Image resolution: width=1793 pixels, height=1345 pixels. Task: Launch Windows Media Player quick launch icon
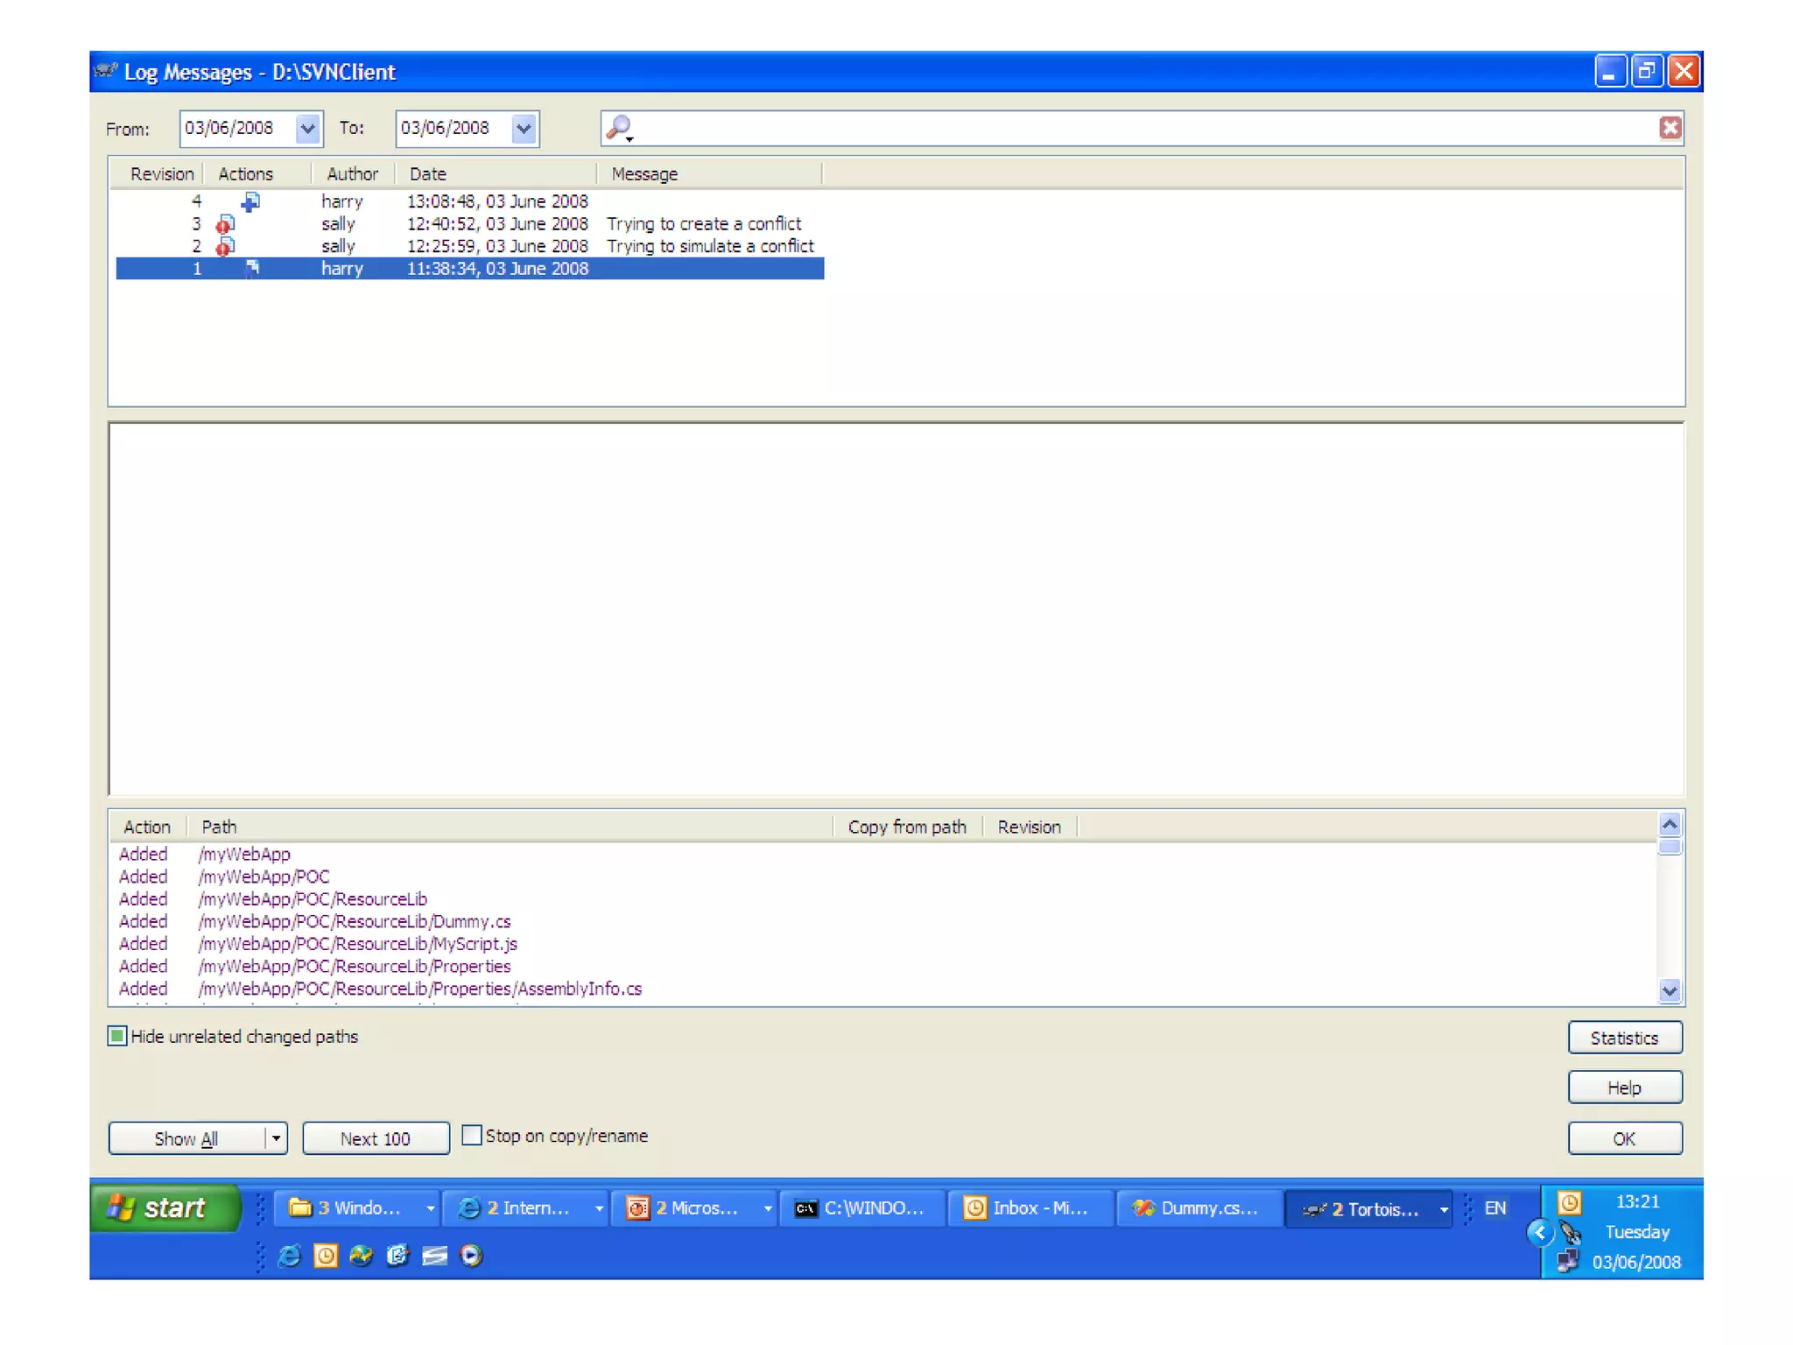click(471, 1256)
